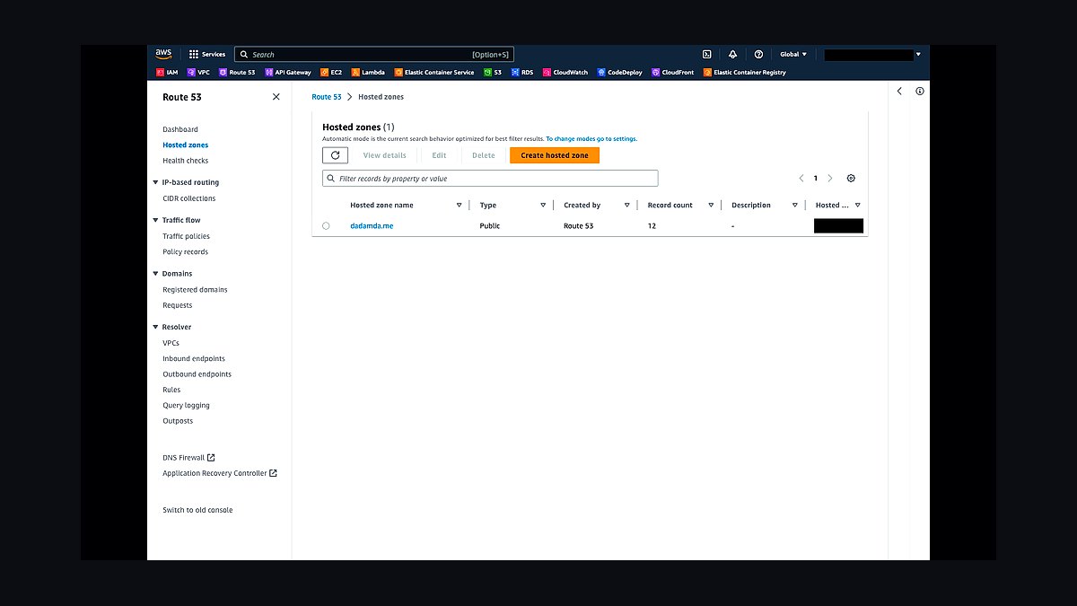The height and width of the screenshot is (606, 1077).
Task: Open the CodeDeploy bookmark shortcut
Action: 620,72
